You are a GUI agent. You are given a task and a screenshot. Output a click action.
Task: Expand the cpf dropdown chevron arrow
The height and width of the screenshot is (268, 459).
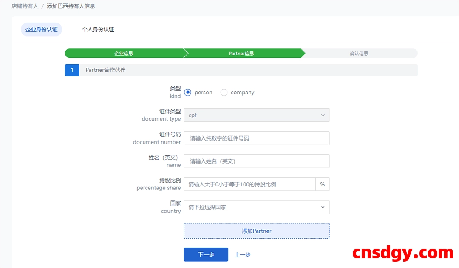[x=323, y=115]
